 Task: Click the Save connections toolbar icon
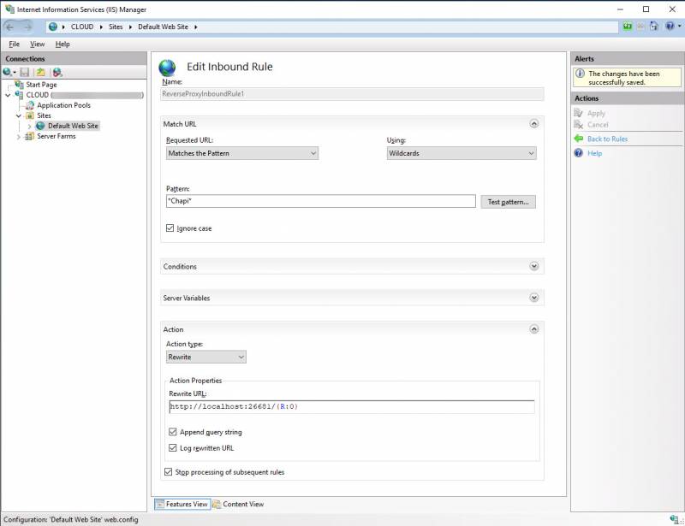click(x=25, y=73)
